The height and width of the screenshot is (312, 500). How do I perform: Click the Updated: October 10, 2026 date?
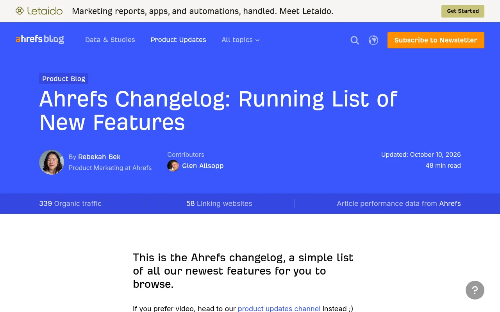[421, 154]
